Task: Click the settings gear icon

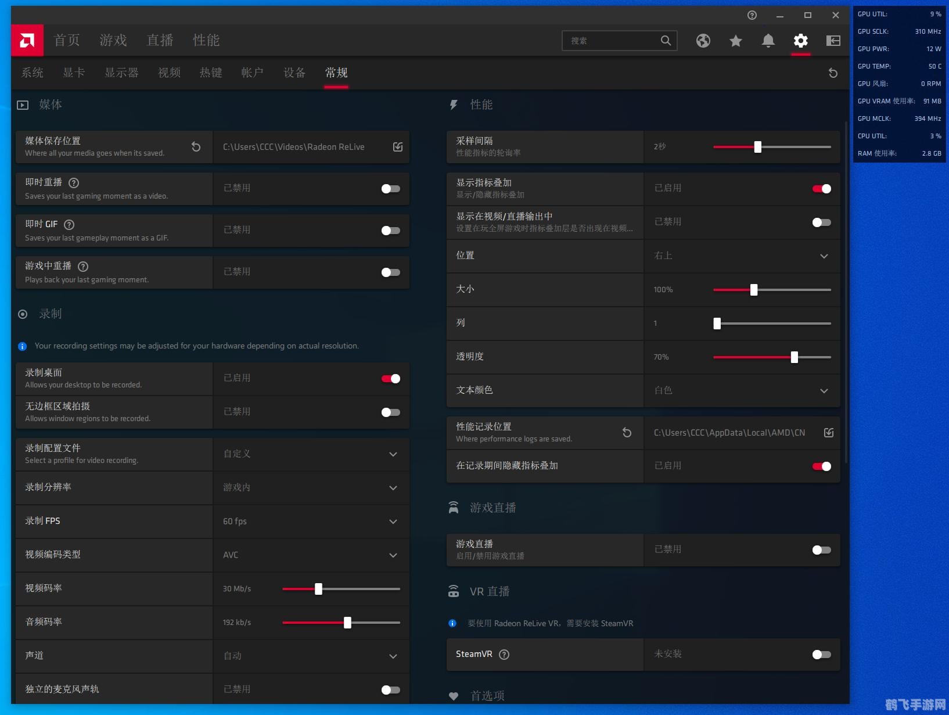Action: pos(800,41)
